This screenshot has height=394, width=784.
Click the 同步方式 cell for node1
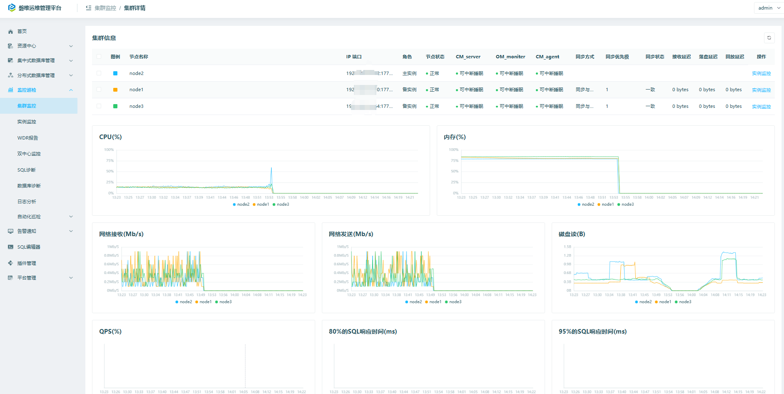(x=585, y=90)
